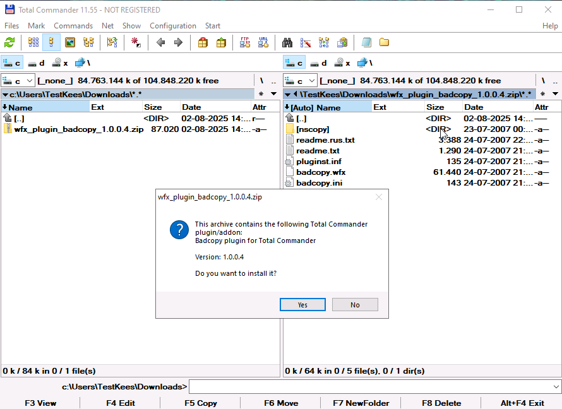This screenshot has width=562, height=409.
Task: Select drive d in the right drive bar
Action: pos(319,63)
